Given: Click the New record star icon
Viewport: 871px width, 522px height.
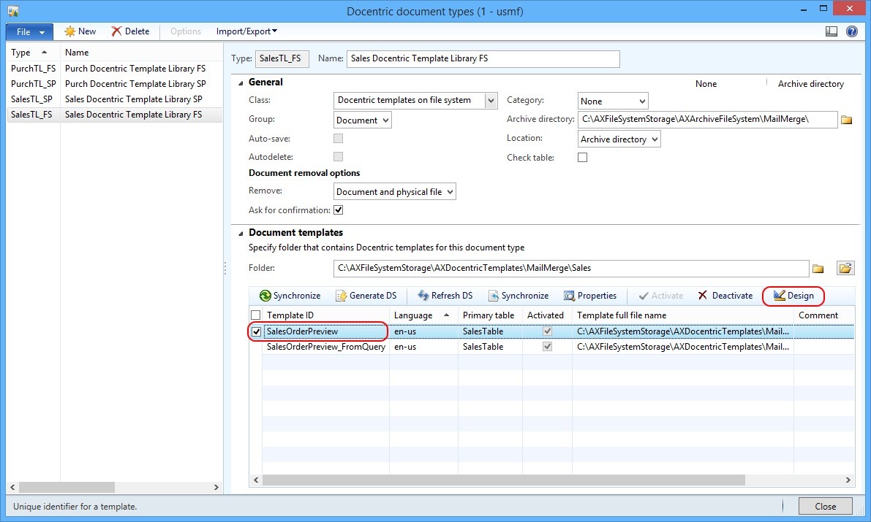Looking at the screenshot, I should point(70,31).
